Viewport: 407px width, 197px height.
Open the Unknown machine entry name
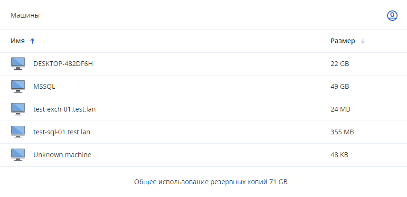(x=62, y=155)
